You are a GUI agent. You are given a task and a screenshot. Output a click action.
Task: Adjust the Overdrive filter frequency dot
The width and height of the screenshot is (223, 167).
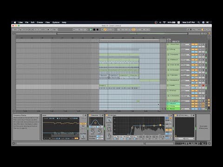coord(95,123)
